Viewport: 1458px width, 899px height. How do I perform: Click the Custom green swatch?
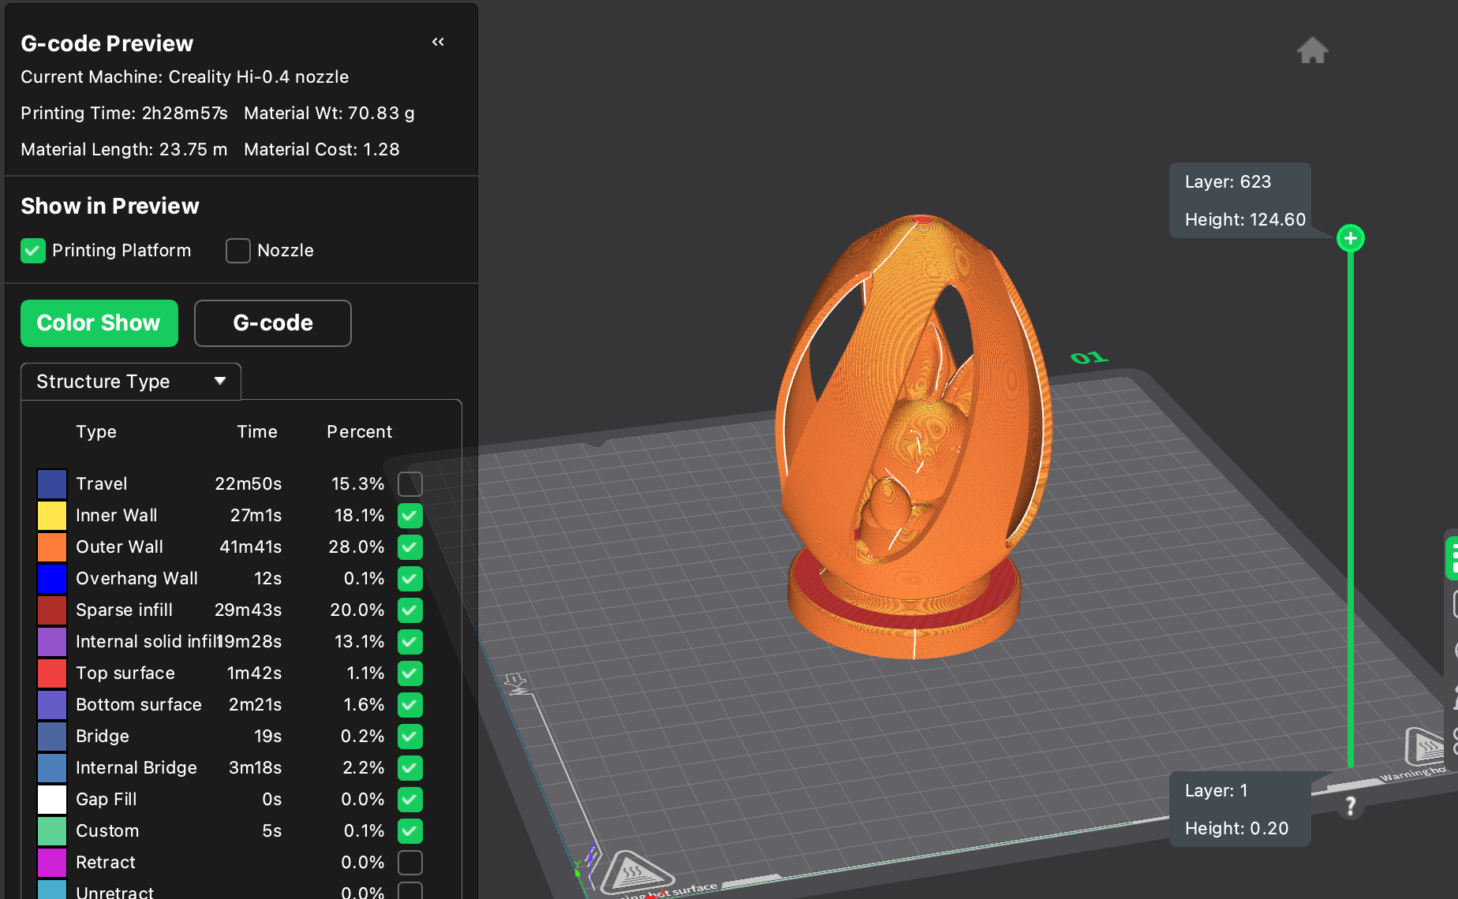52,831
